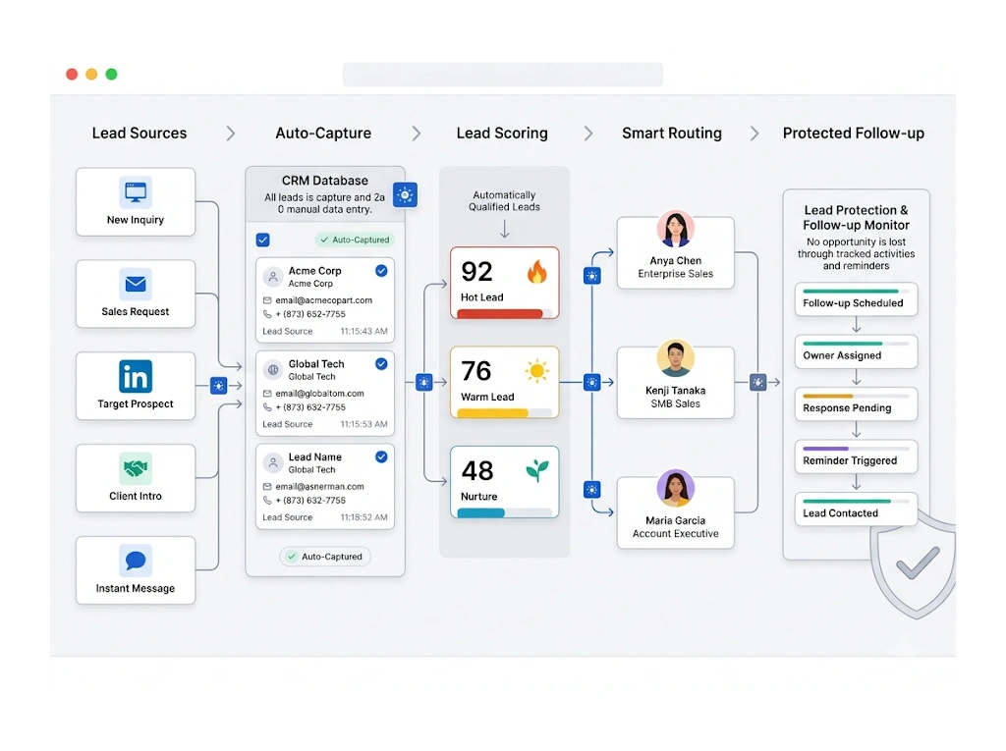Open the Lead Contacted status
The width and height of the screenshot is (1006, 751).
tap(856, 510)
